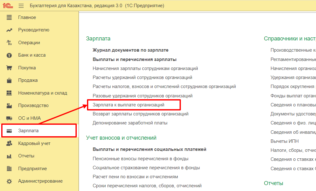The image size is (316, 191).
Task: Click the Покупка shopping cart icon
Action: (9, 68)
